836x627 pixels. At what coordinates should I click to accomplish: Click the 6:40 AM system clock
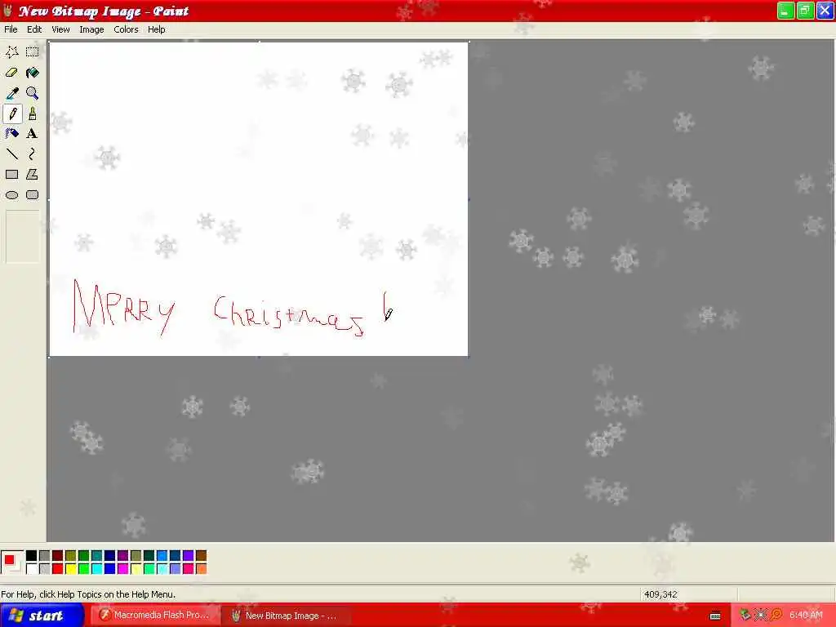pos(806,616)
